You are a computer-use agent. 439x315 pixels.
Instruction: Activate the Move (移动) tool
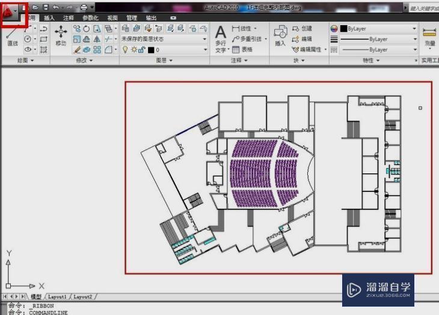(61, 36)
